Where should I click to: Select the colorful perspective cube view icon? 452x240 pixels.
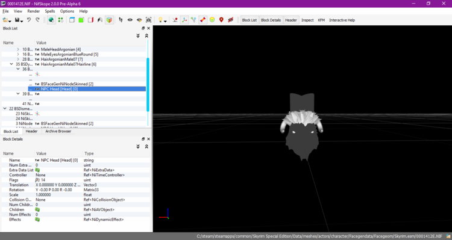[109, 20]
